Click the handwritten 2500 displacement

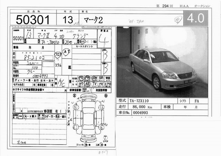click(68, 42)
